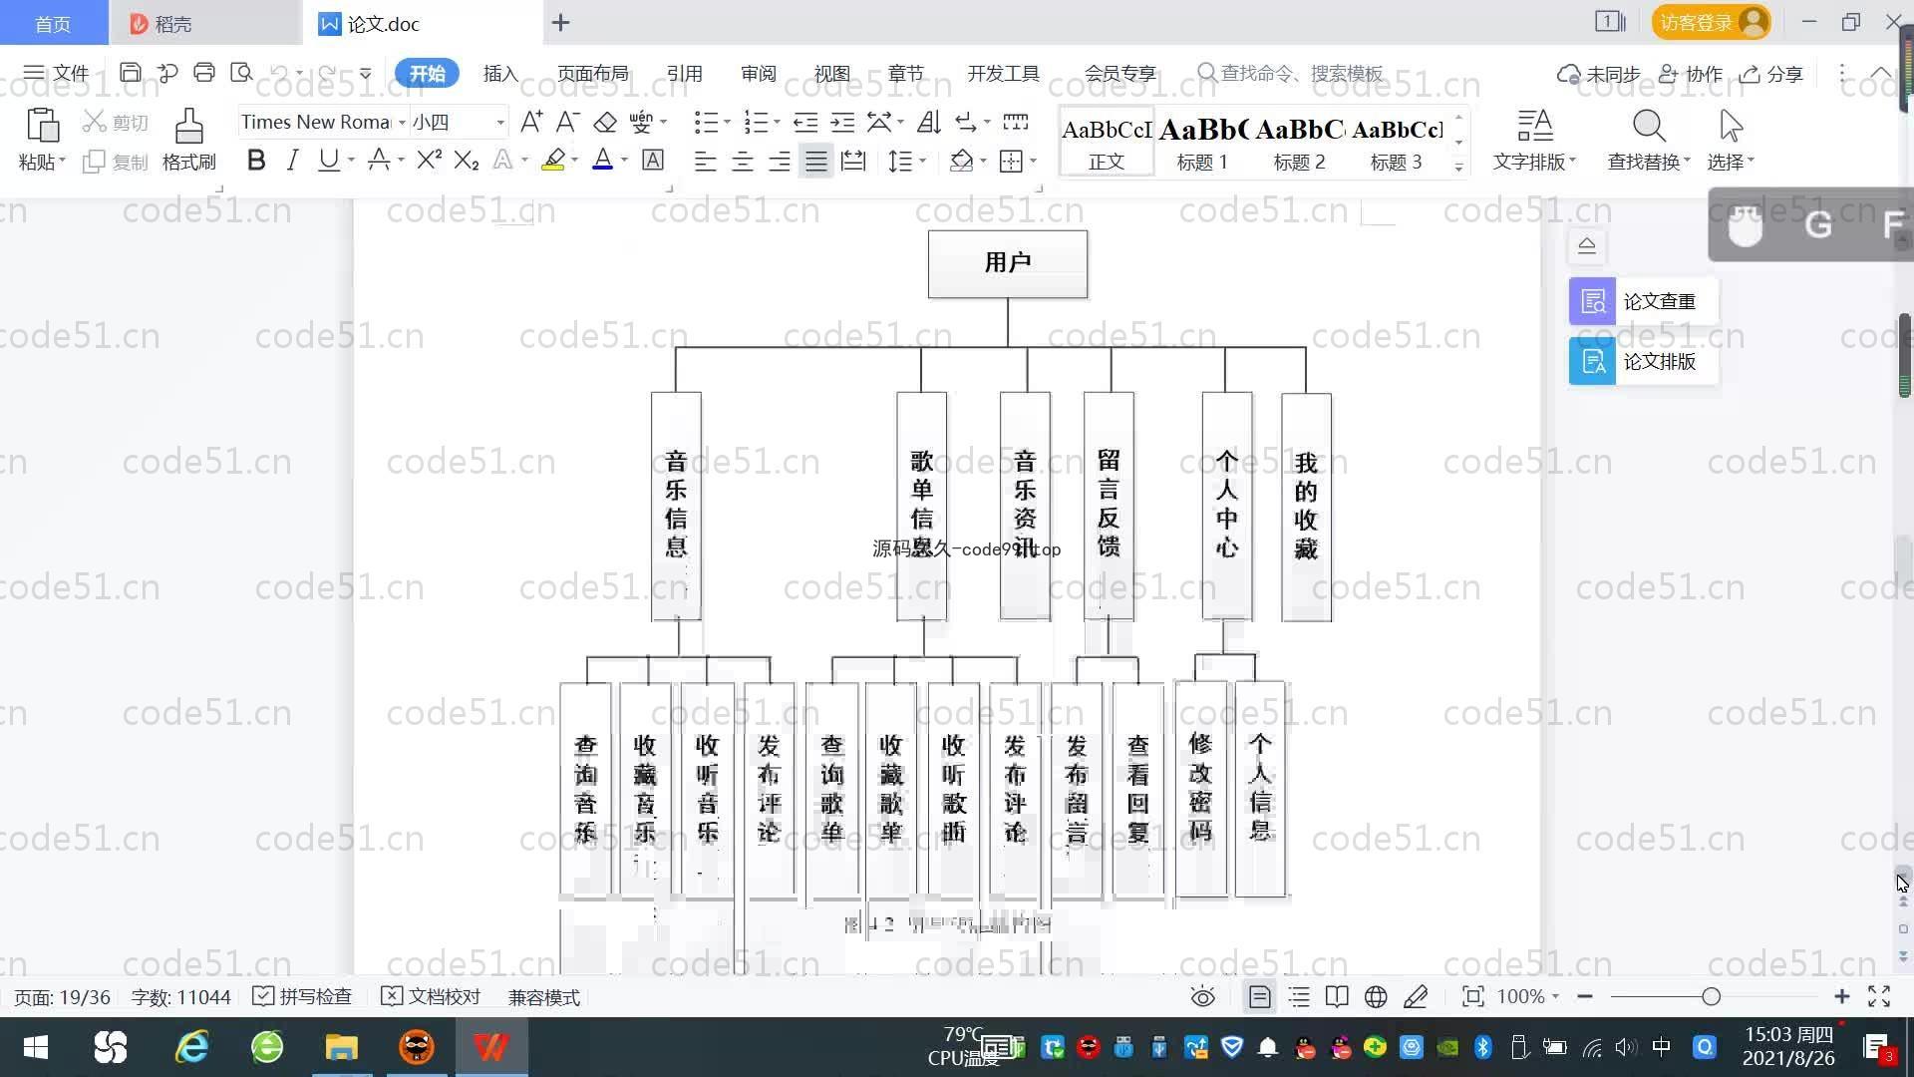
Task: Open the File menu
Action: (56, 73)
